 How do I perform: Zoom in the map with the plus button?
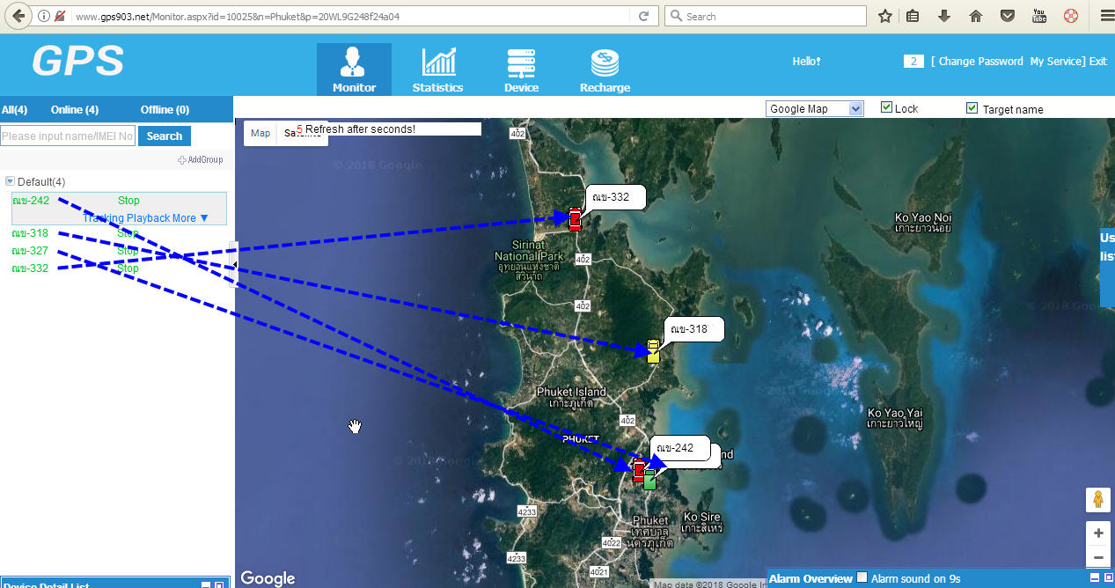[x=1098, y=533]
